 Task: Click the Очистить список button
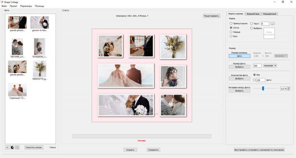[34, 147]
